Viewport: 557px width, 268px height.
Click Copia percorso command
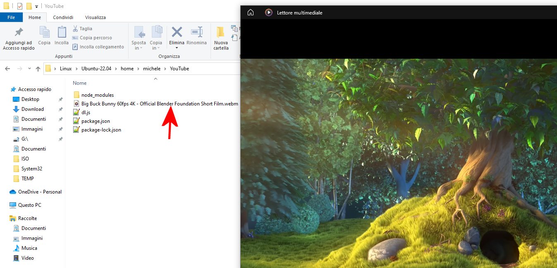92,38
